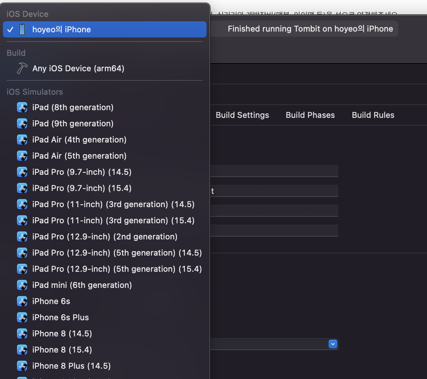Screen dimensions: 427x379
Task: Click simulator icon for iPad (8th generation)
Action: pos(22,108)
